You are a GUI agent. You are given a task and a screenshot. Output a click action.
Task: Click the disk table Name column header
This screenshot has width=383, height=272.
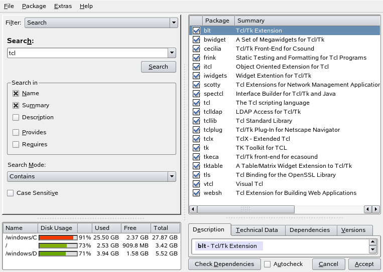coord(21,228)
